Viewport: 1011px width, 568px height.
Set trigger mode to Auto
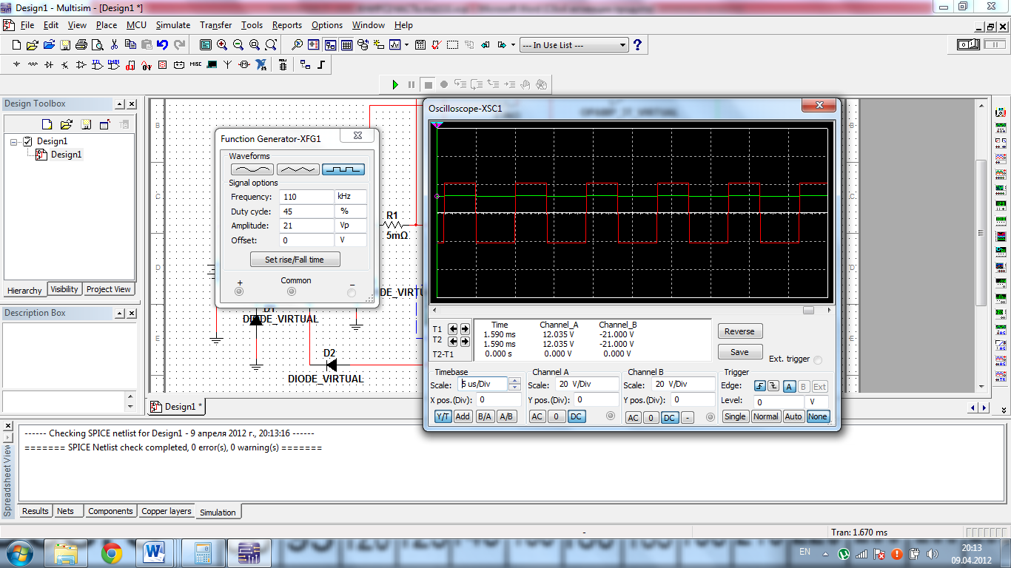pyautogui.click(x=793, y=416)
